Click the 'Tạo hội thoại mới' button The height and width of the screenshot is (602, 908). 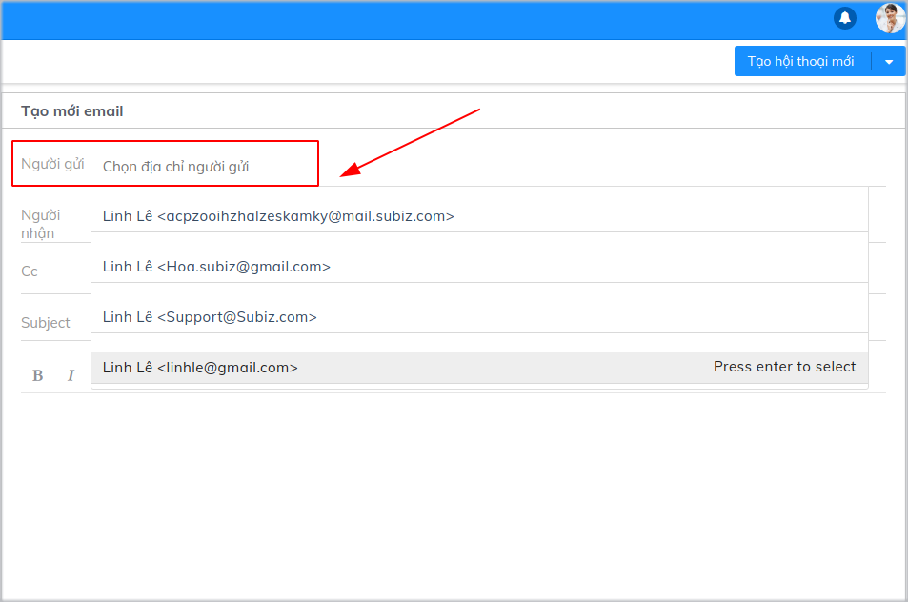point(800,61)
